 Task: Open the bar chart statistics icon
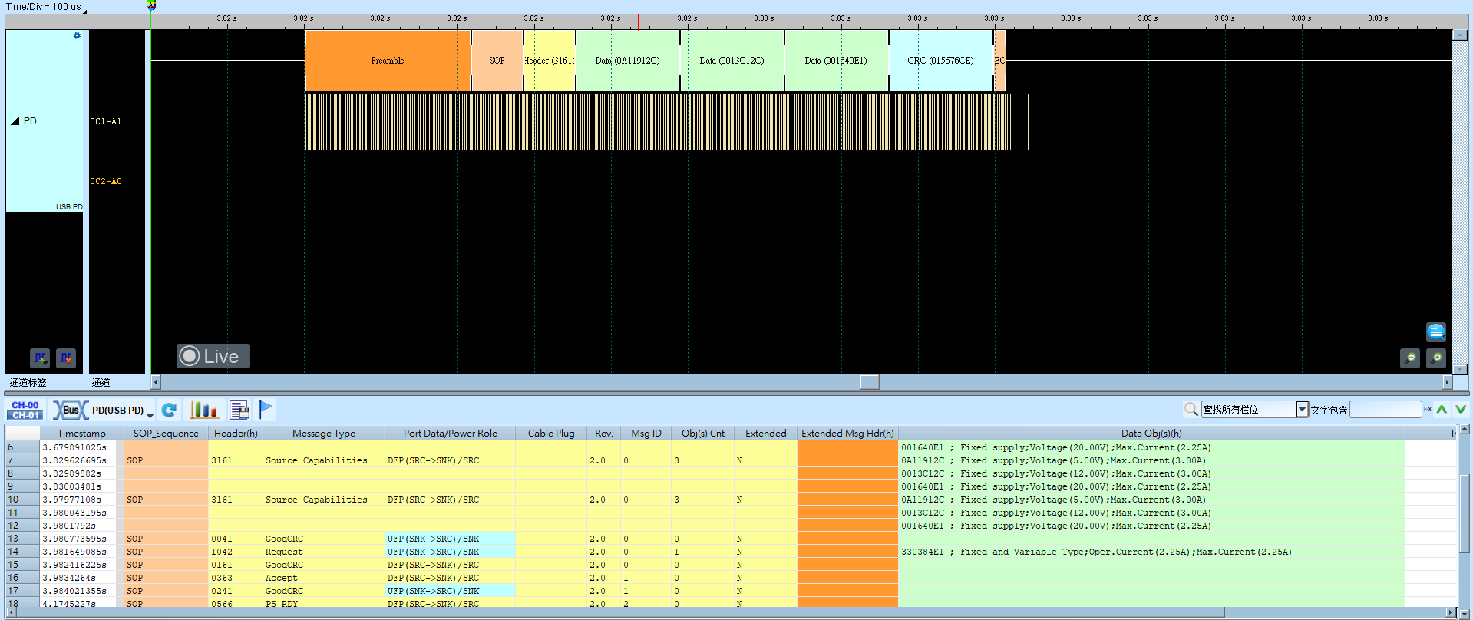tap(203, 410)
